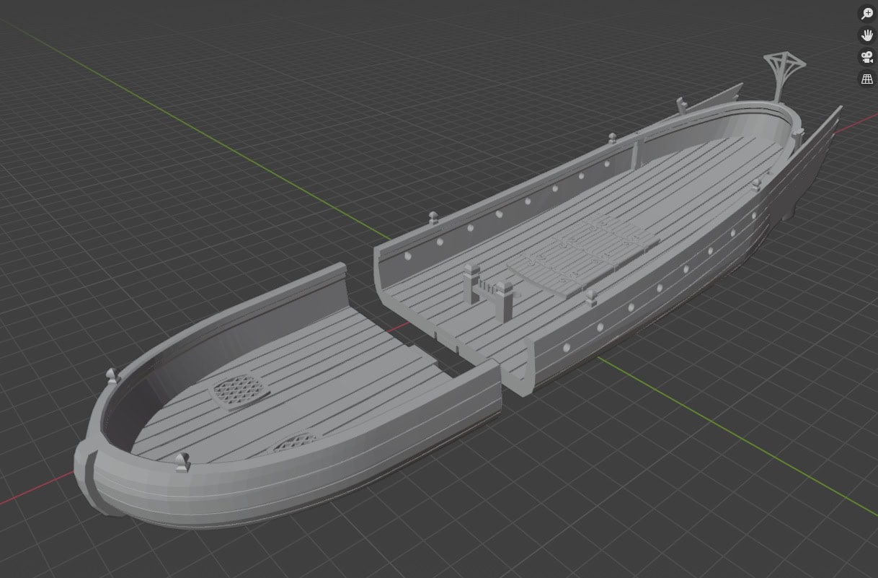
Task: Select the pan view hand icon
Action: click(x=867, y=35)
